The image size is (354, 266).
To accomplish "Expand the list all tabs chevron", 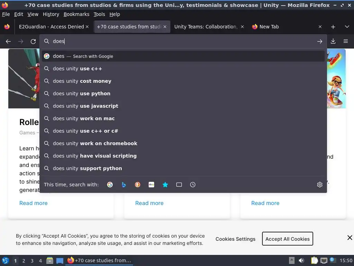I will [x=347, y=27].
